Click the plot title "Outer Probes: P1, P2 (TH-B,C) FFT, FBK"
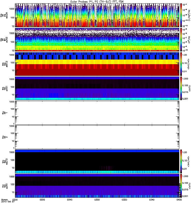This screenshot has width=194, height=207. pyautogui.click(x=97, y=2)
